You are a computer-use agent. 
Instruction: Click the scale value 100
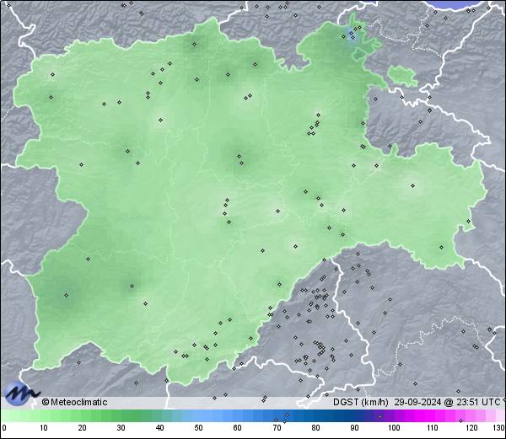click(394, 428)
